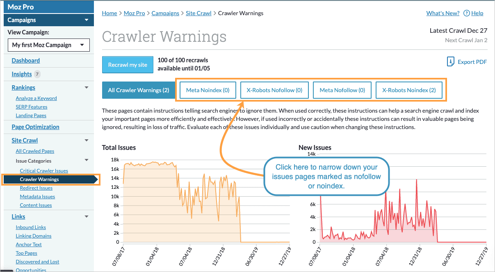
Task: Select the All Crawler Warnings tab
Action: point(139,90)
